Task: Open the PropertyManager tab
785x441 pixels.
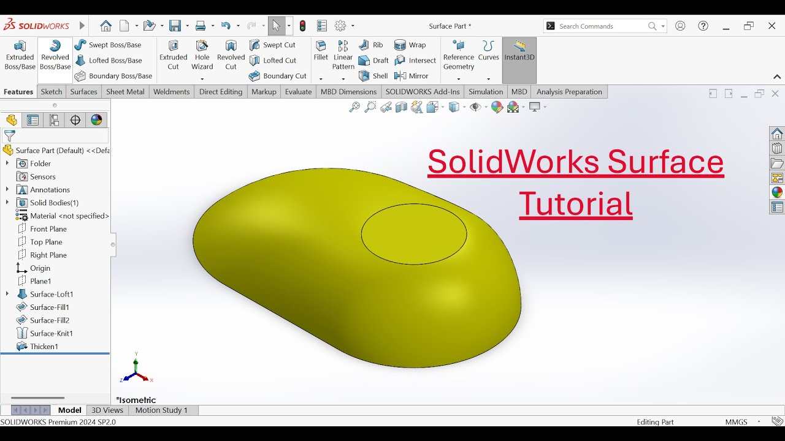Action: pos(33,120)
